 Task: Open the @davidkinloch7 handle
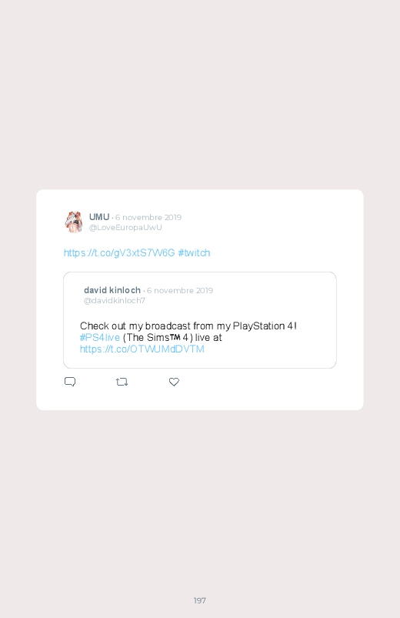pos(115,300)
